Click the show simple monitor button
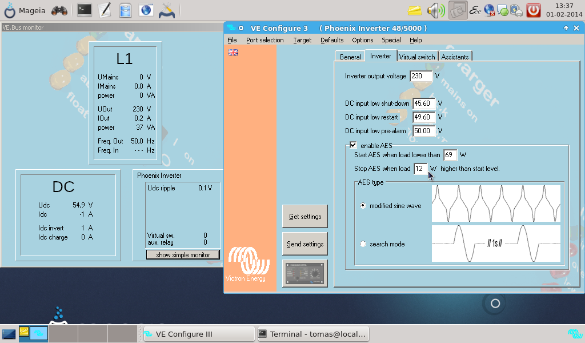This screenshot has width=585, height=343. (183, 255)
